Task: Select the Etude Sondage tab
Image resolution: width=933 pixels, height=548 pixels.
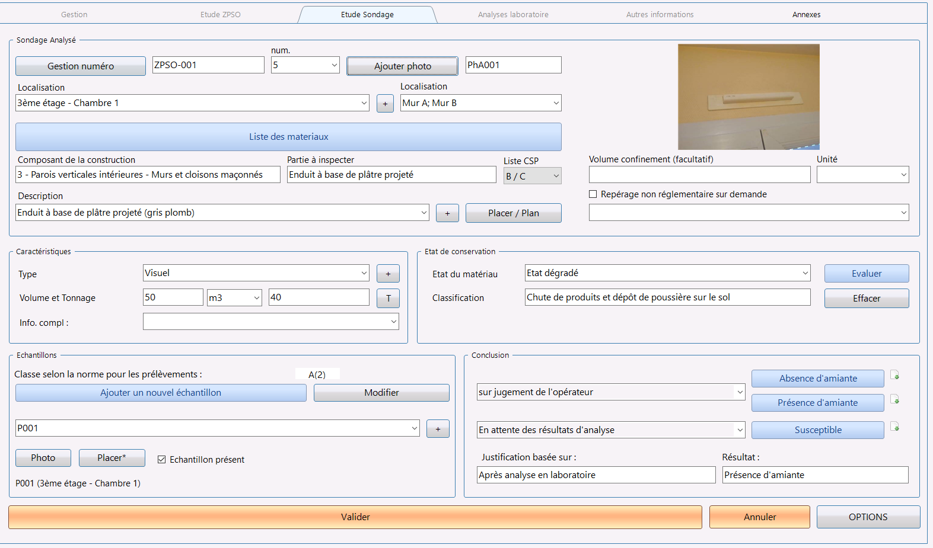Action: tap(367, 15)
